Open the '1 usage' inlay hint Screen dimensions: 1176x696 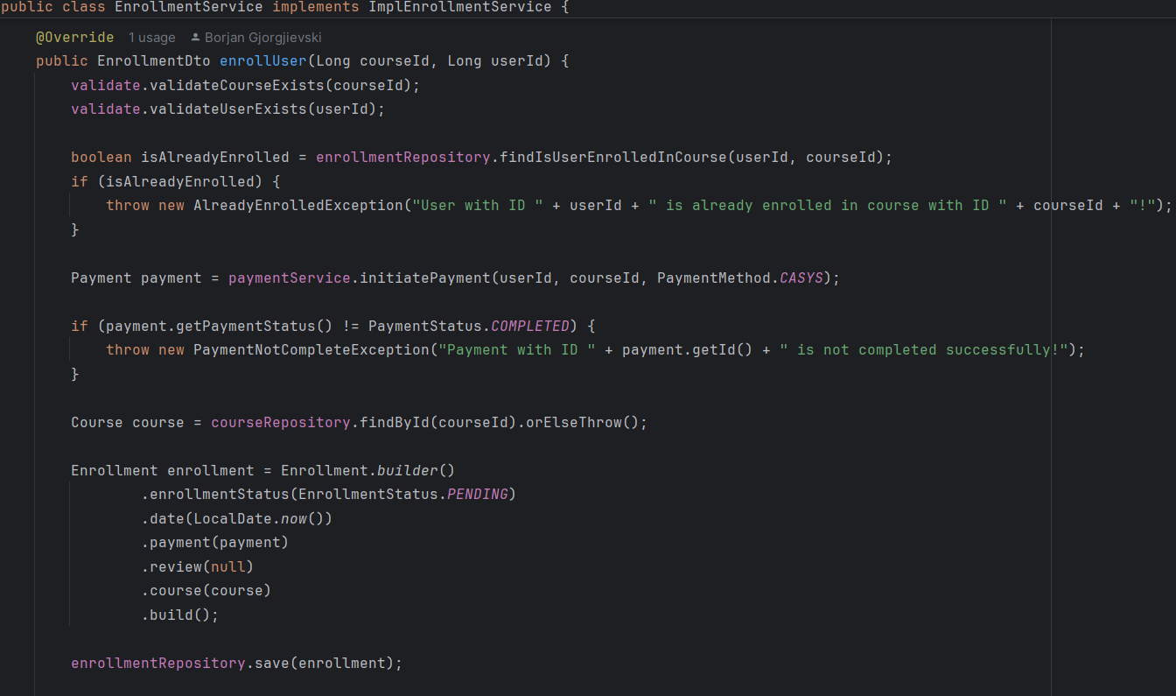(x=151, y=38)
